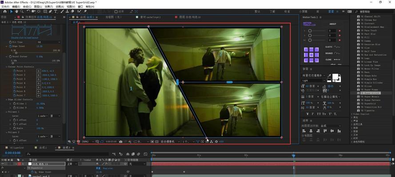The width and height of the screenshot is (395, 177).
Task: Open the 动画(A) menu
Action: tap(60, 7)
